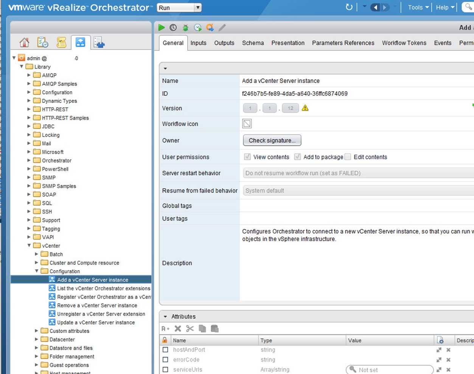Click the schedule workflow clock icon
This screenshot has width=474, height=374.
(173, 28)
